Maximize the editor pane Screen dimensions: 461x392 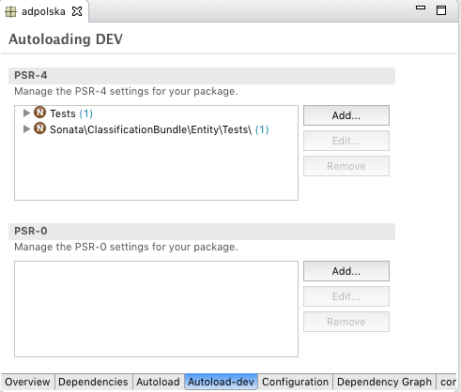click(x=441, y=10)
